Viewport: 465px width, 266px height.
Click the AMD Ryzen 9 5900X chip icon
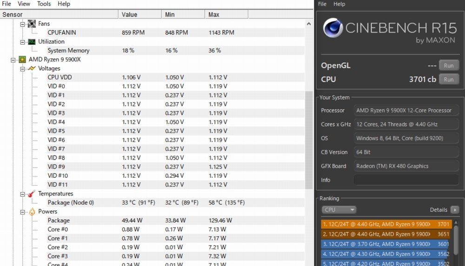pos(22,59)
